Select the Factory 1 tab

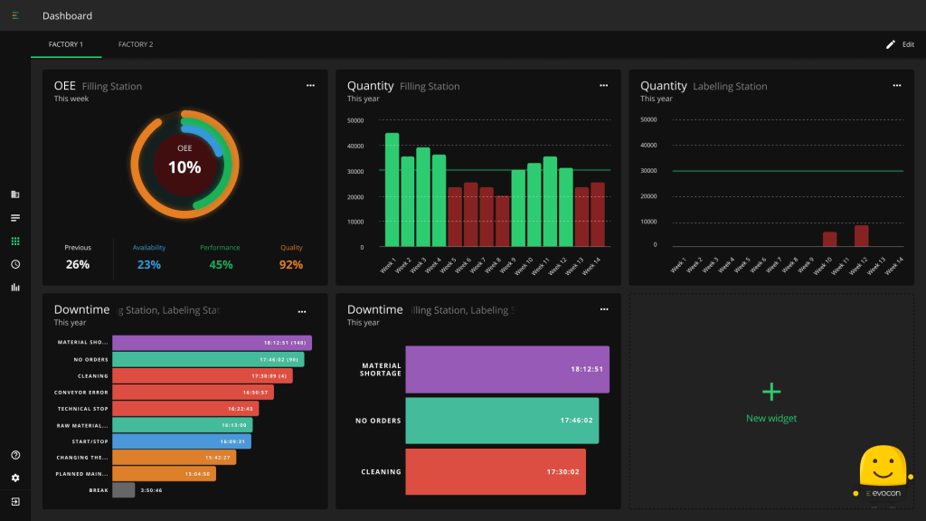click(66, 43)
